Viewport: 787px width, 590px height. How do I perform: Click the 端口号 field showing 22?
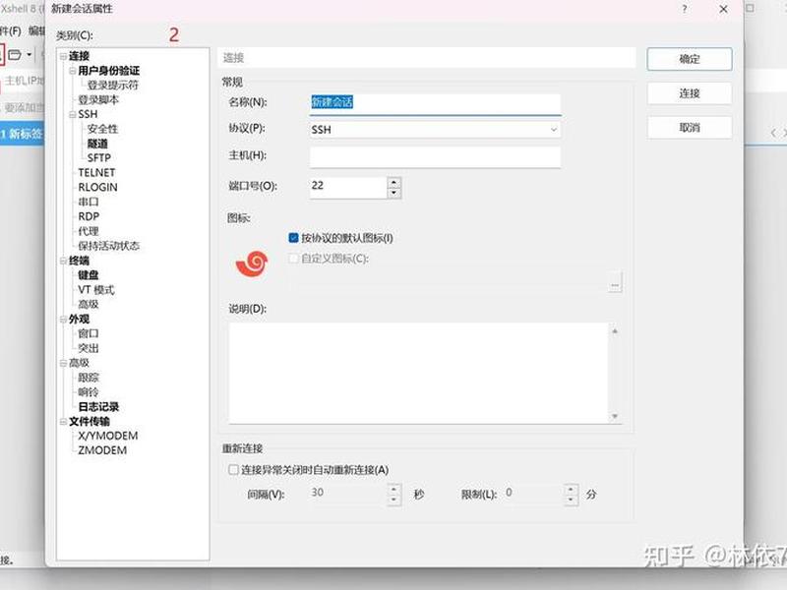coord(348,186)
